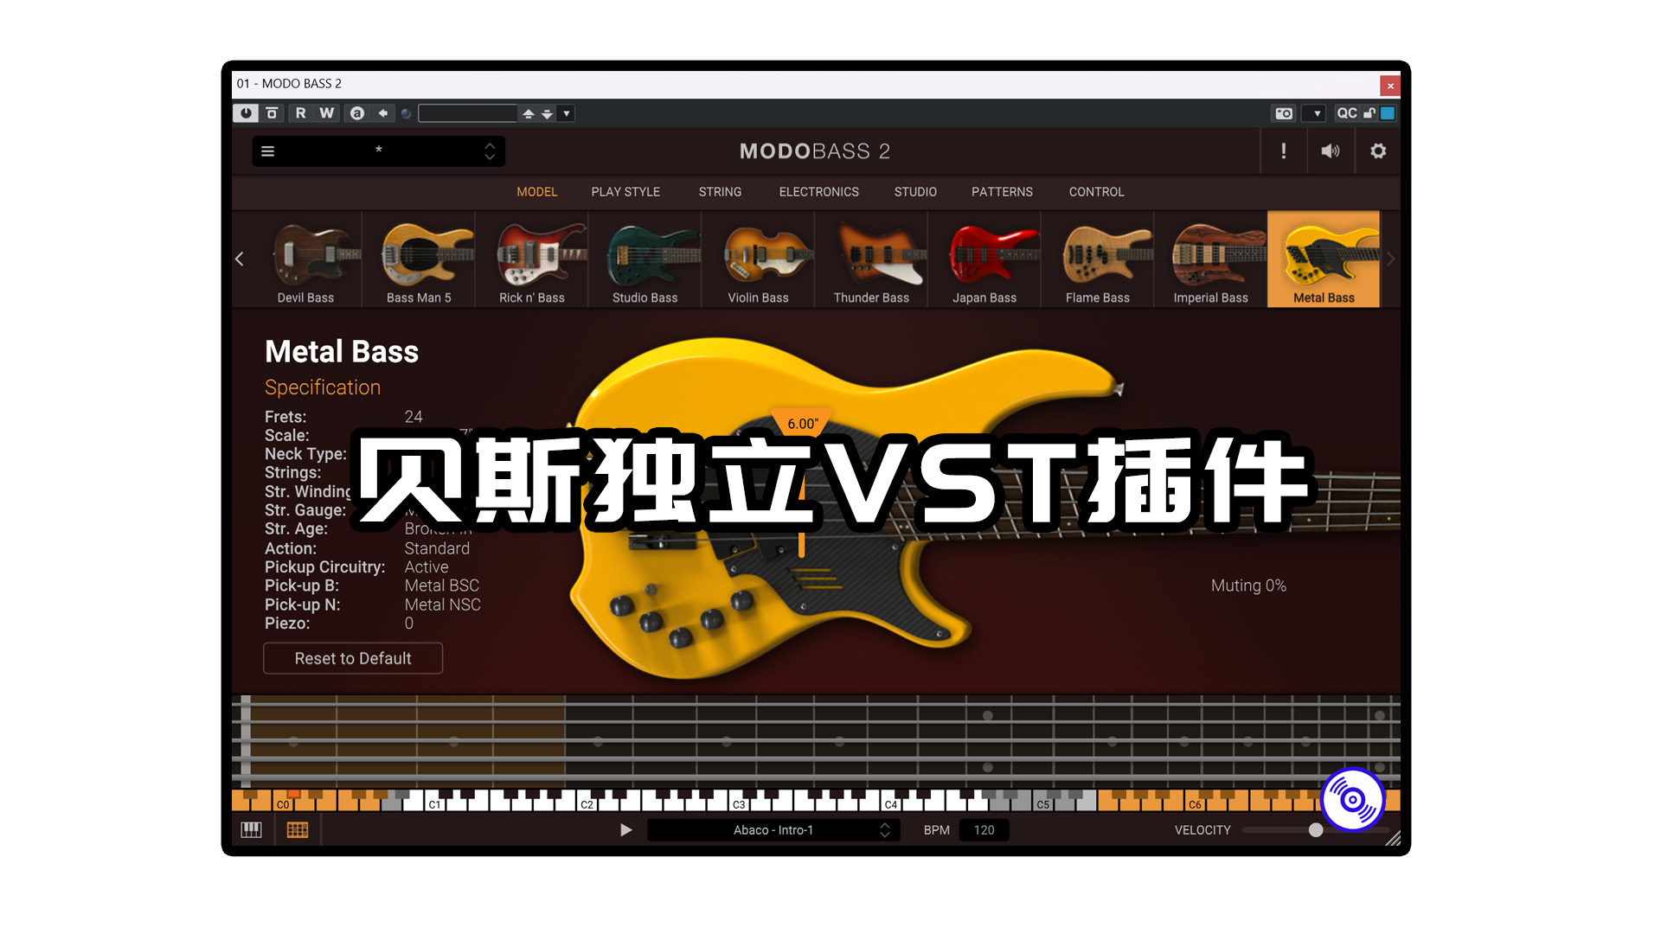Click the piano roll grid view icon
This screenshot has width=1661, height=934.
coord(297,829)
